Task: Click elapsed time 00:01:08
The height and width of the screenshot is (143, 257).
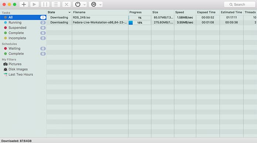Action: (x=208, y=22)
